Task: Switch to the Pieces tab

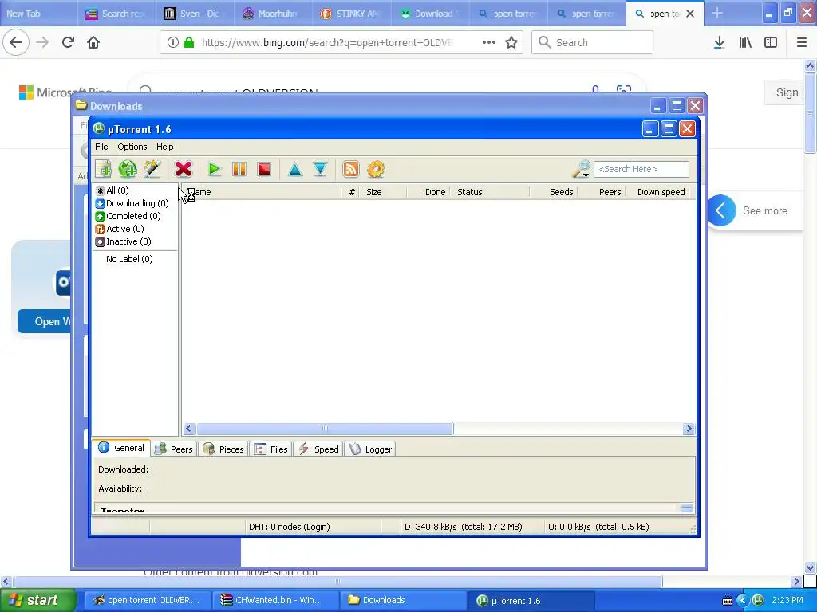Action: click(223, 449)
